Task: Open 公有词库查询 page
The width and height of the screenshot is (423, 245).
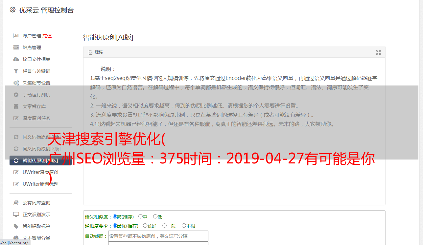Action: tap(36, 203)
